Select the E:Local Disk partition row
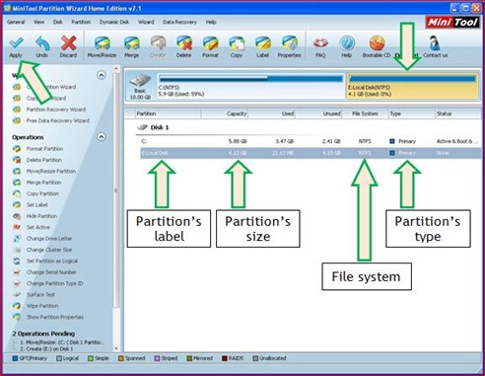The image size is (485, 376). [311, 153]
